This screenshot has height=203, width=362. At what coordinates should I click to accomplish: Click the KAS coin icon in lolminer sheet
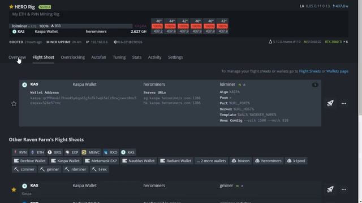tap(24, 85)
